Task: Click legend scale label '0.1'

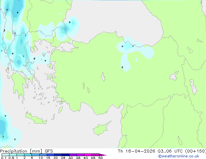Action: tap(4, 158)
